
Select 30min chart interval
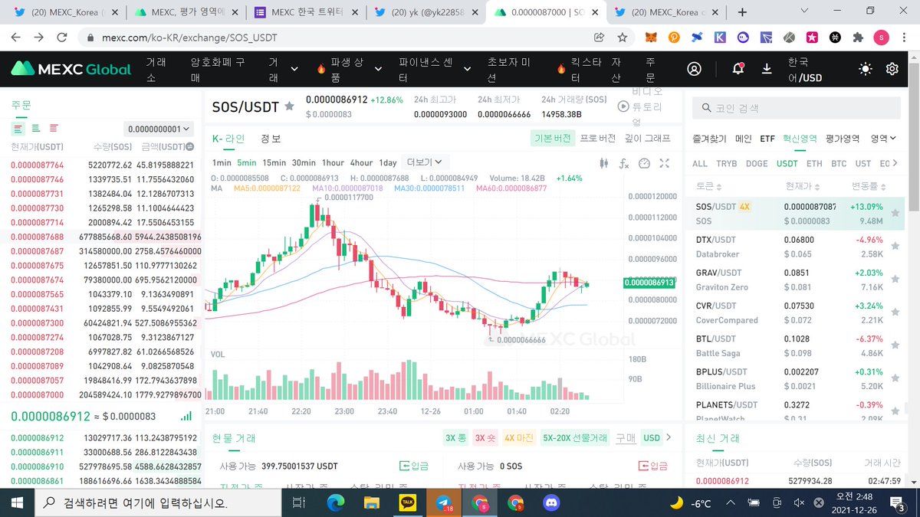304,162
